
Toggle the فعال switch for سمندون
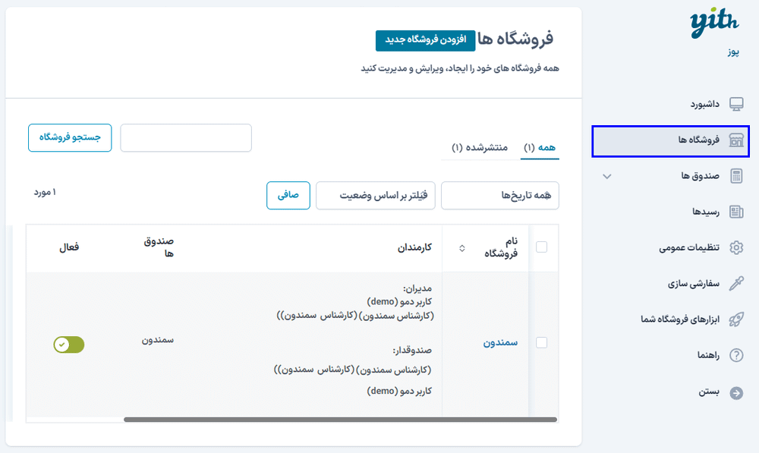coord(69,344)
